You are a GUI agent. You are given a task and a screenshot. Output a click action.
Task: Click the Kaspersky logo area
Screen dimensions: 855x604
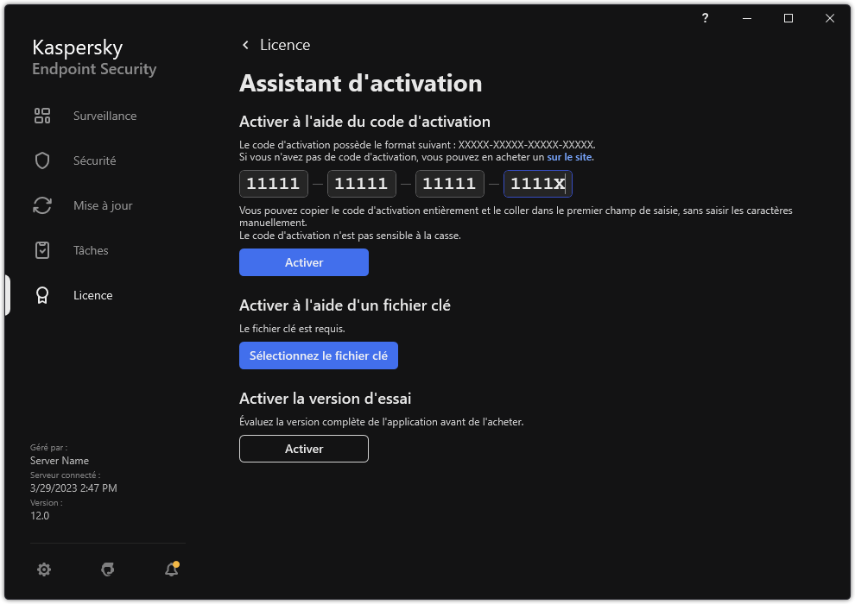[x=93, y=56]
